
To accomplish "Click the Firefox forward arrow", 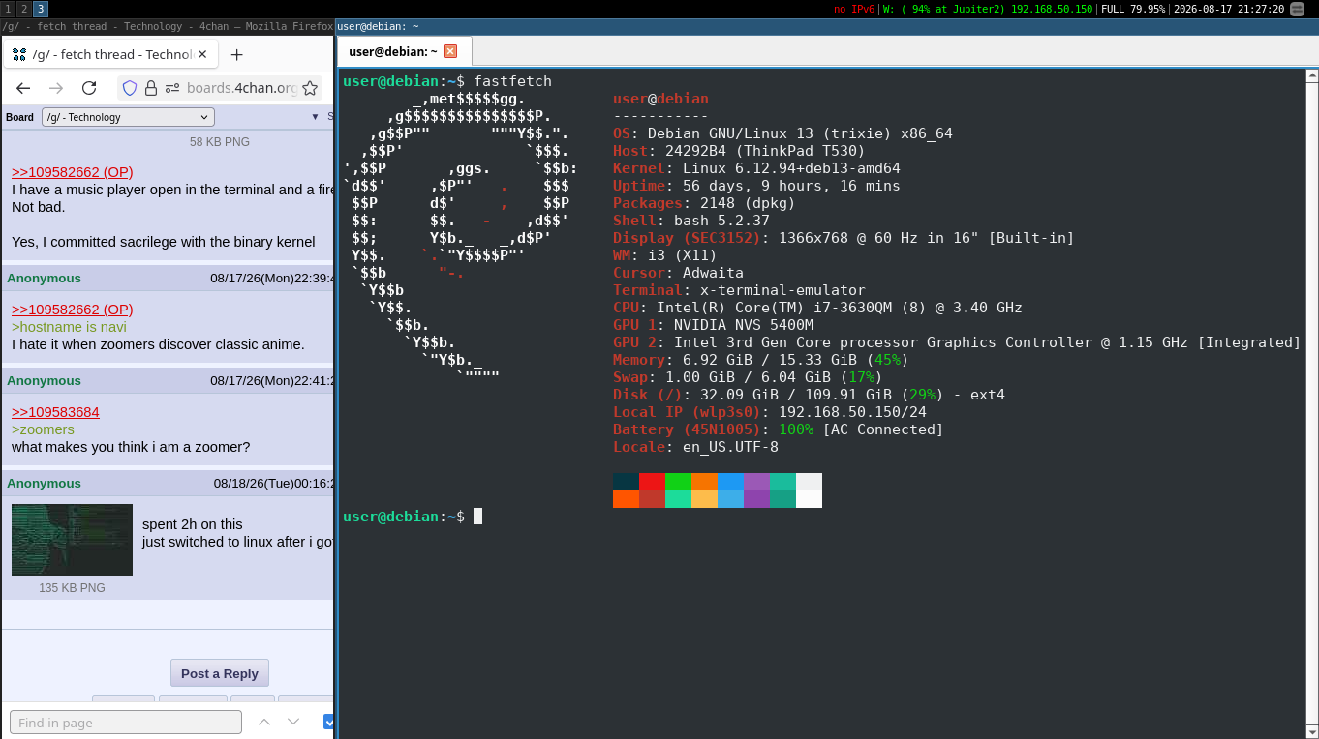I will pyautogui.click(x=56, y=88).
